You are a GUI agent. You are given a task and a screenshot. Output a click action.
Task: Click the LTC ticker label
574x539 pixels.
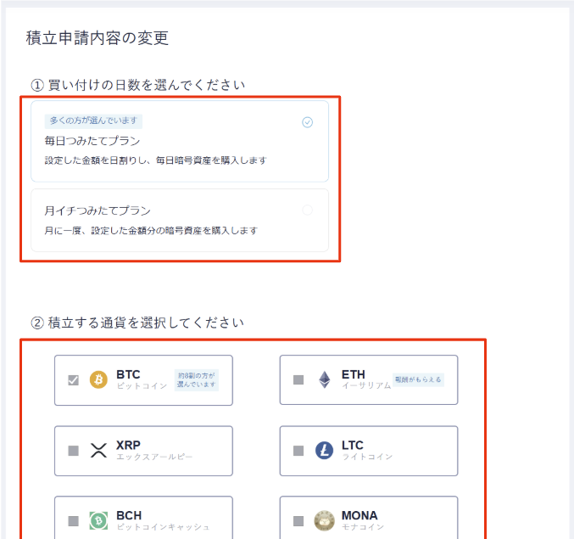point(352,445)
